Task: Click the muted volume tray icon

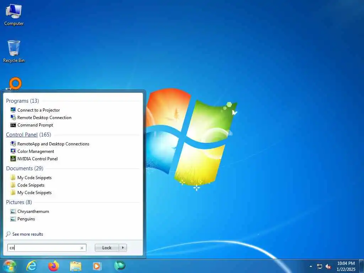Action: (328, 267)
